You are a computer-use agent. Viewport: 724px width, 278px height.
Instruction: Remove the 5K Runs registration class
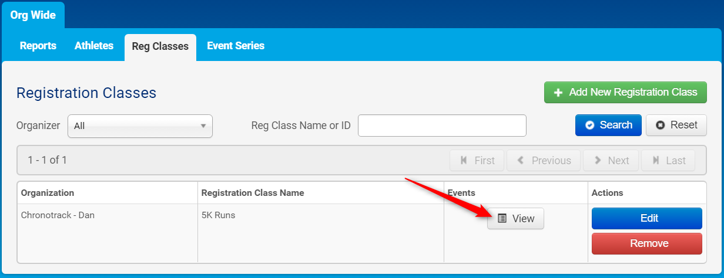tap(646, 243)
